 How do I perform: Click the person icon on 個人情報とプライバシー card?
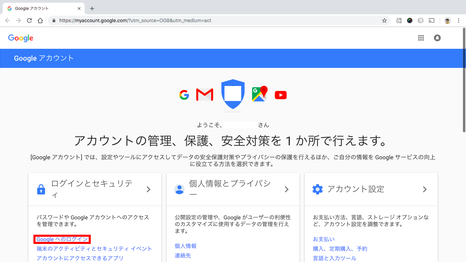tap(179, 189)
